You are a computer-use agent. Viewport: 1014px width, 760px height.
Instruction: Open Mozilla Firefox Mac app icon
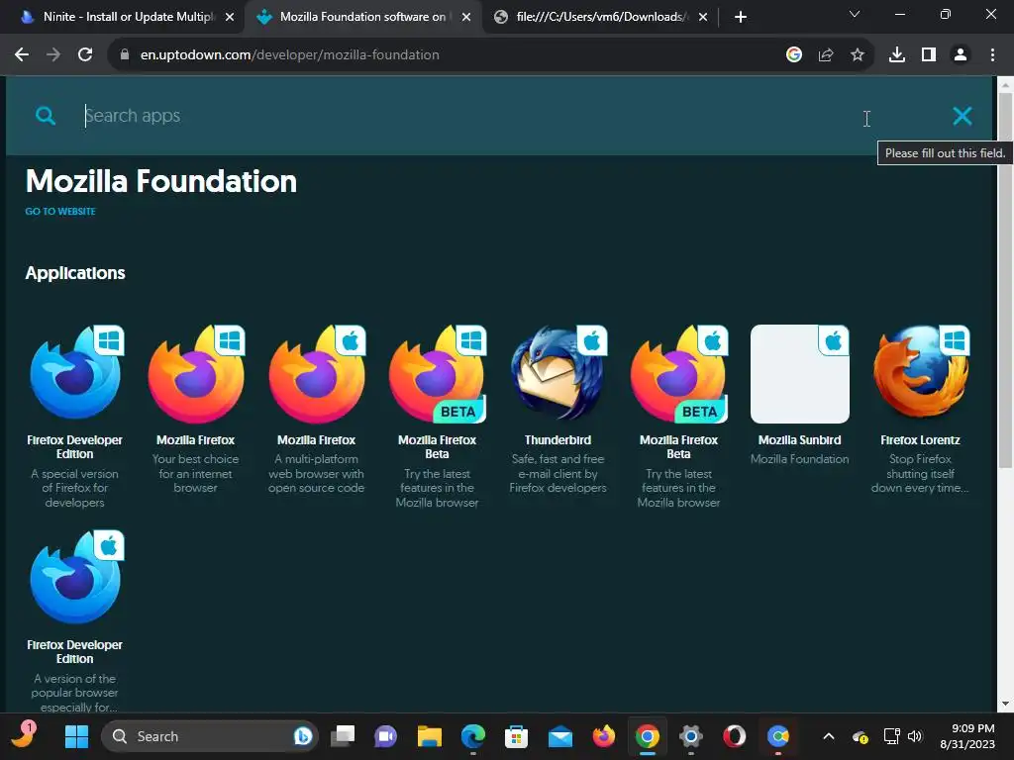(x=317, y=374)
